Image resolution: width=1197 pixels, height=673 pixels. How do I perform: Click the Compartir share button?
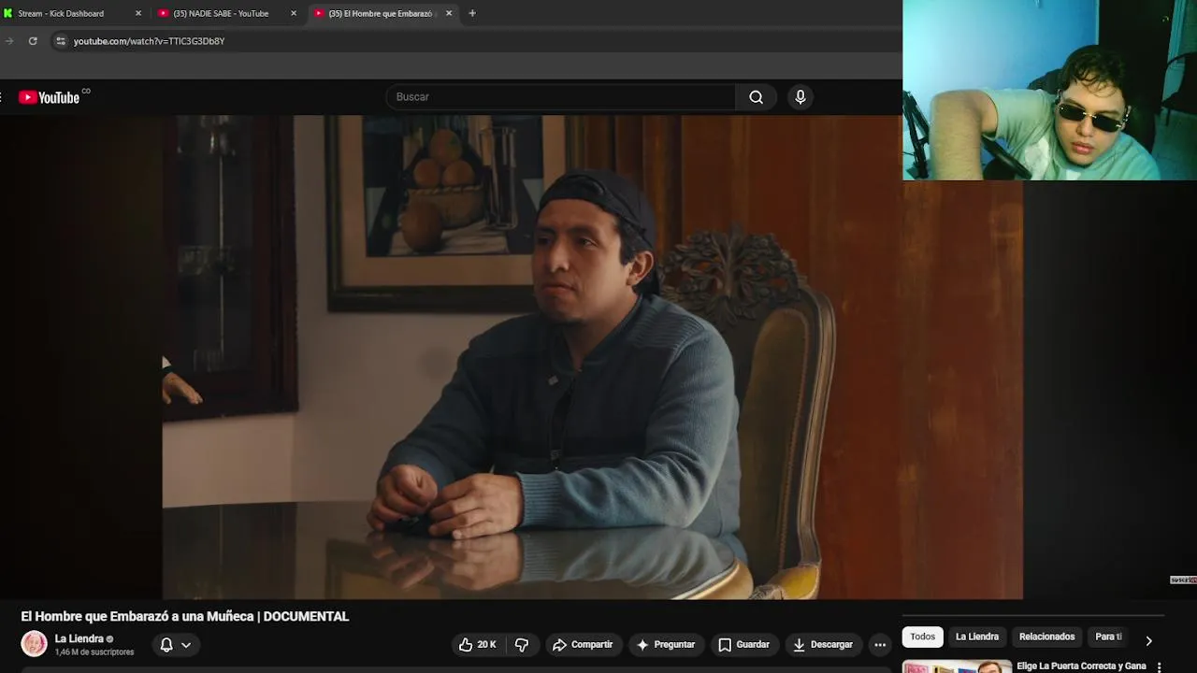pos(583,645)
